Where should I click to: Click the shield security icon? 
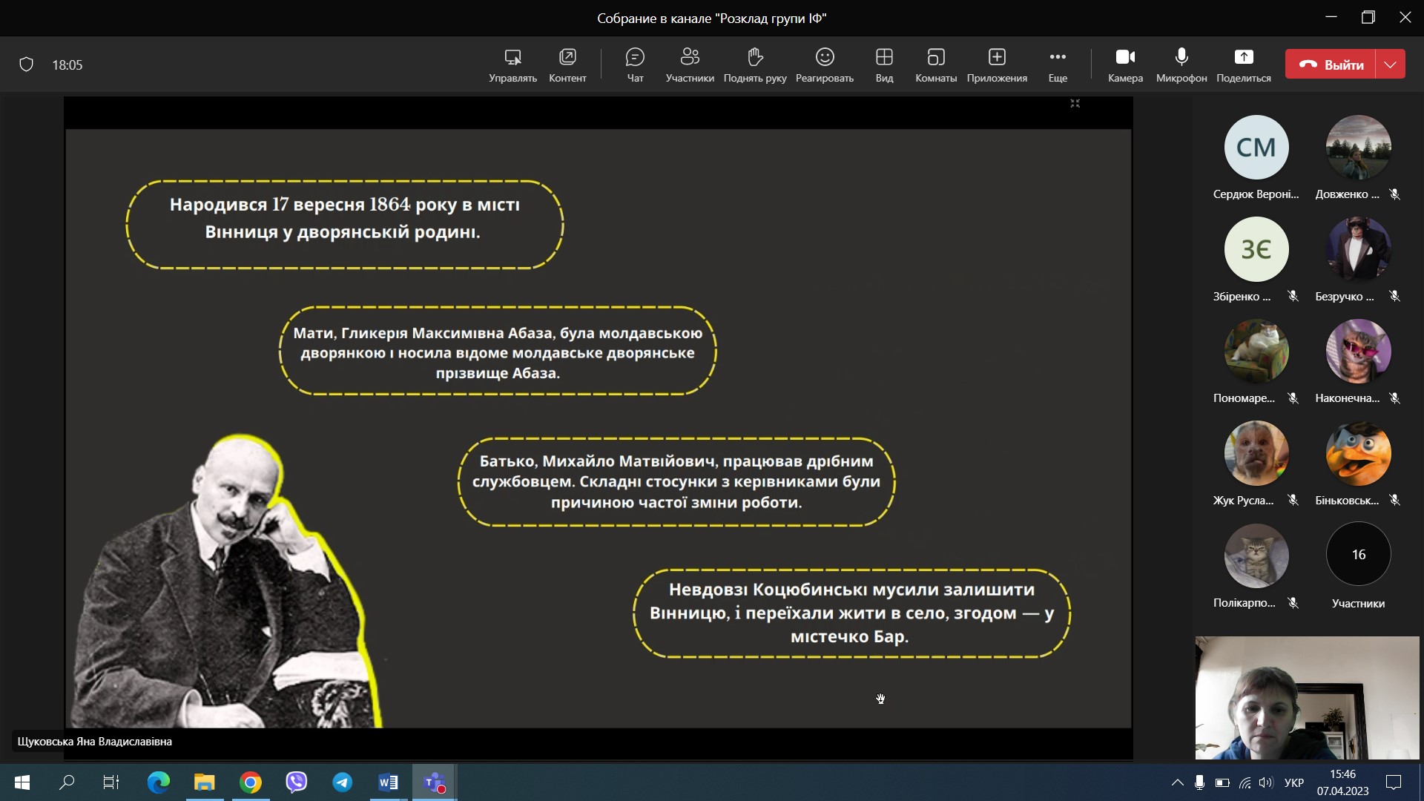tap(27, 65)
